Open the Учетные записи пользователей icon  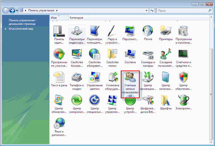pyautogui.click(x=129, y=84)
